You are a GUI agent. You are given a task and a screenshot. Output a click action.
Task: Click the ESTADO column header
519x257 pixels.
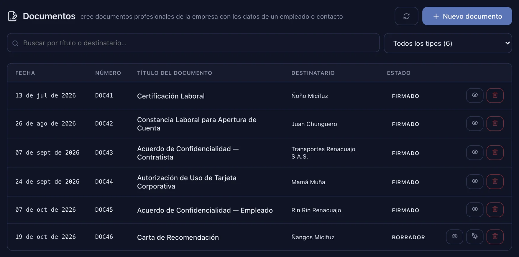tap(399, 73)
